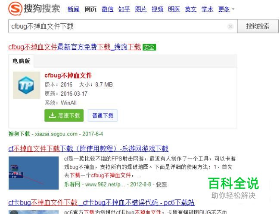Viewport: 280px width, 214px height.
Task: Click the www.962.net source text
Action: [105, 184]
